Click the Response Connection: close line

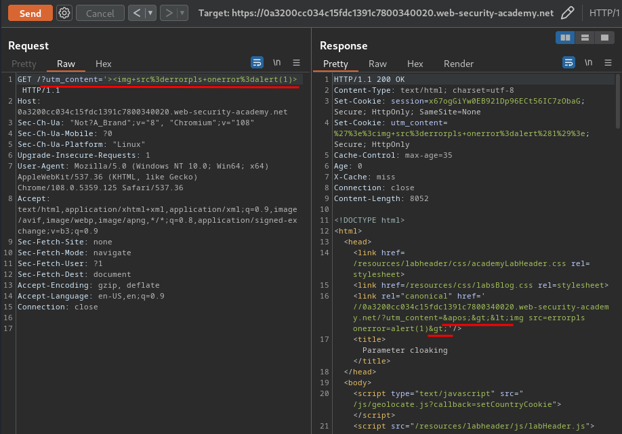[x=374, y=188]
